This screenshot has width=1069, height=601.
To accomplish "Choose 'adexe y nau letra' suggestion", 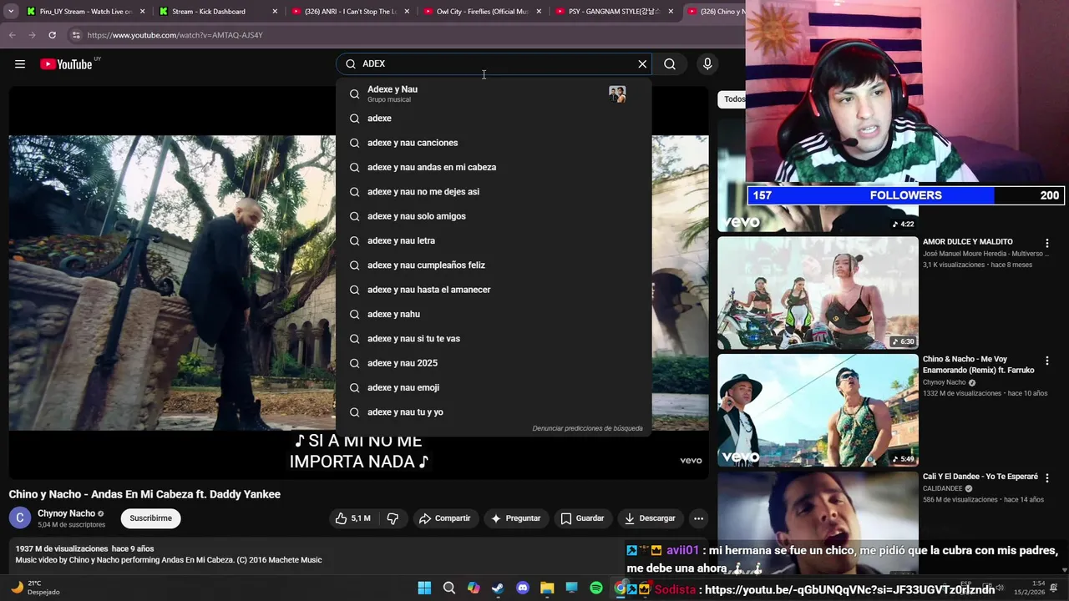I will 494,240.
